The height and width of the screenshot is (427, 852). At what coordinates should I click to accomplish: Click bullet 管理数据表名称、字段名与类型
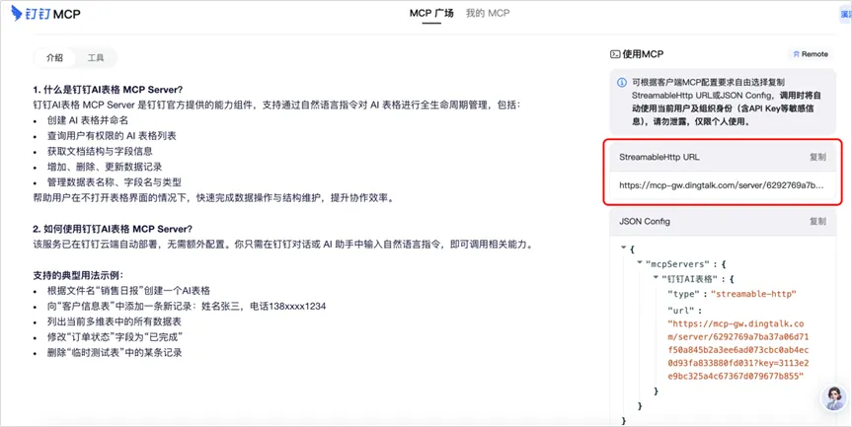(x=115, y=182)
